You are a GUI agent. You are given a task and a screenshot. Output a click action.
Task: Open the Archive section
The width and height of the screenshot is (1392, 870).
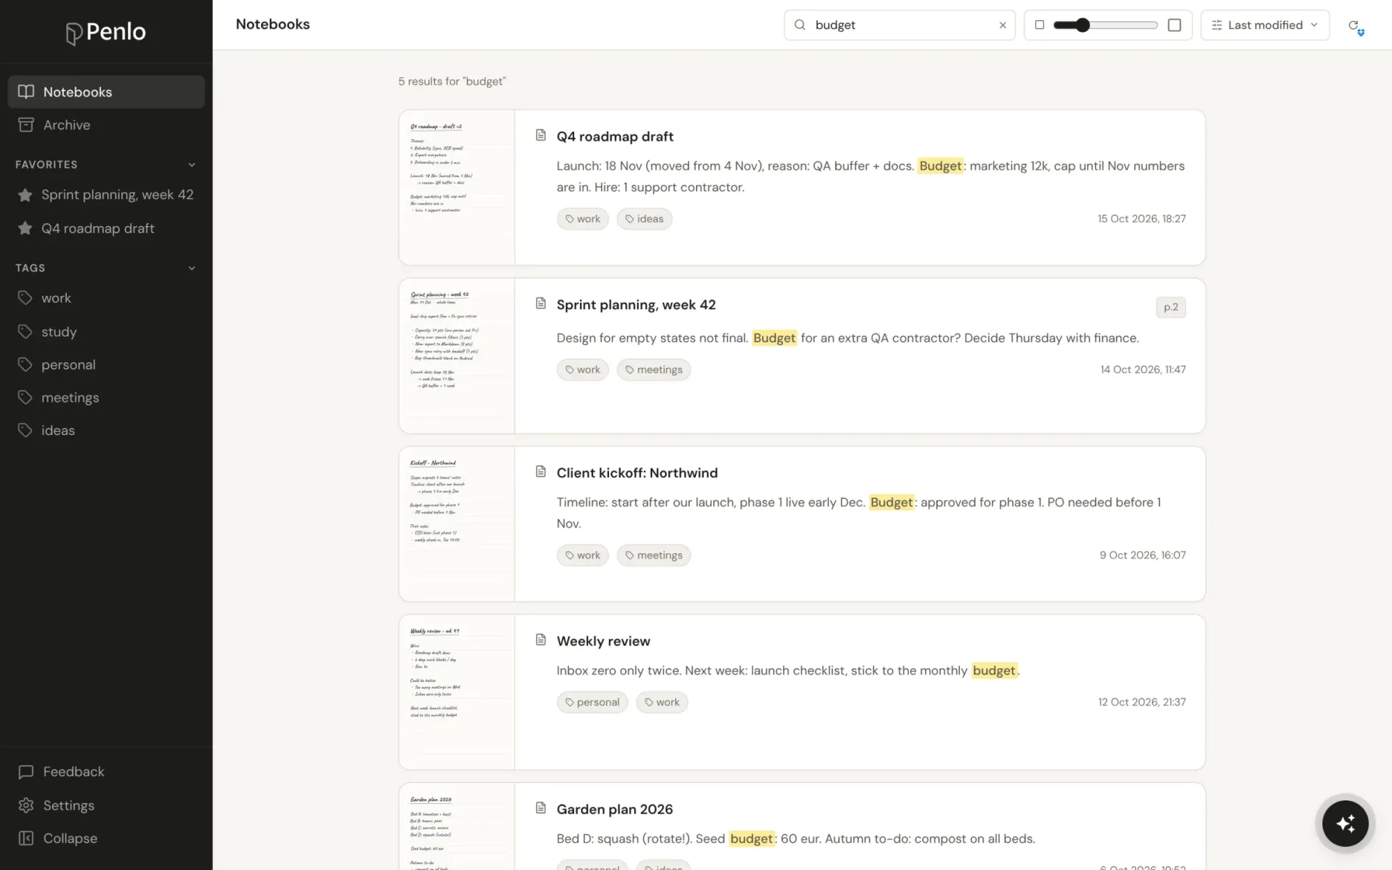tap(106, 125)
